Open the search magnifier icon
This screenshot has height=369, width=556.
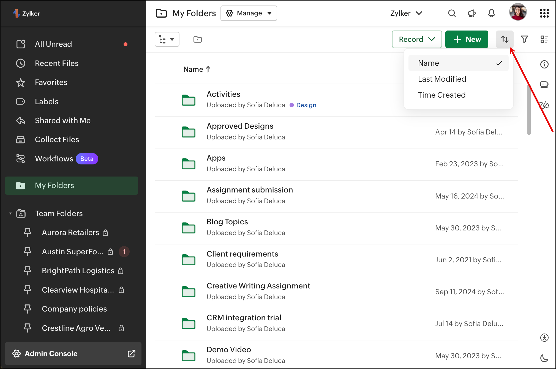pos(452,13)
